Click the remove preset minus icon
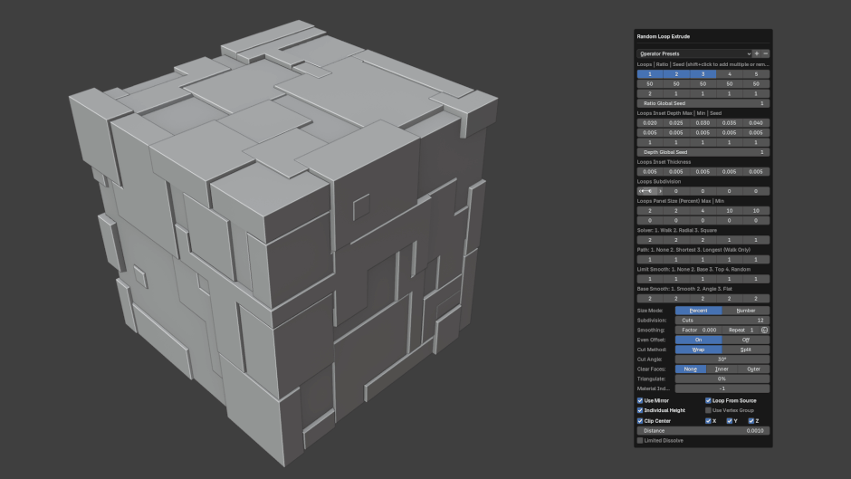851x479 pixels. point(766,53)
